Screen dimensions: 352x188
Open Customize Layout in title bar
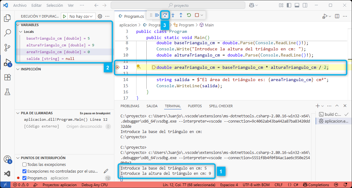tap(281, 6)
